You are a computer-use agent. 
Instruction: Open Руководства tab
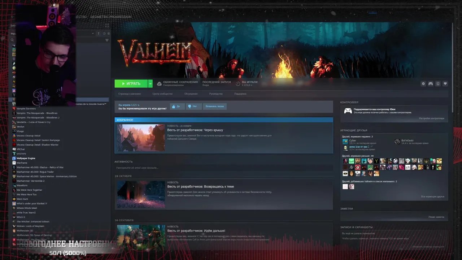216,94
